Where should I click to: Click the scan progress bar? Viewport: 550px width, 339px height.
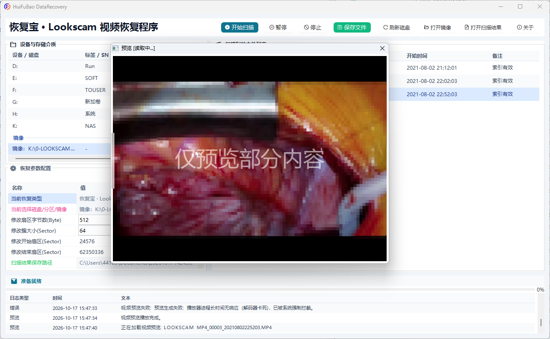[270, 290]
